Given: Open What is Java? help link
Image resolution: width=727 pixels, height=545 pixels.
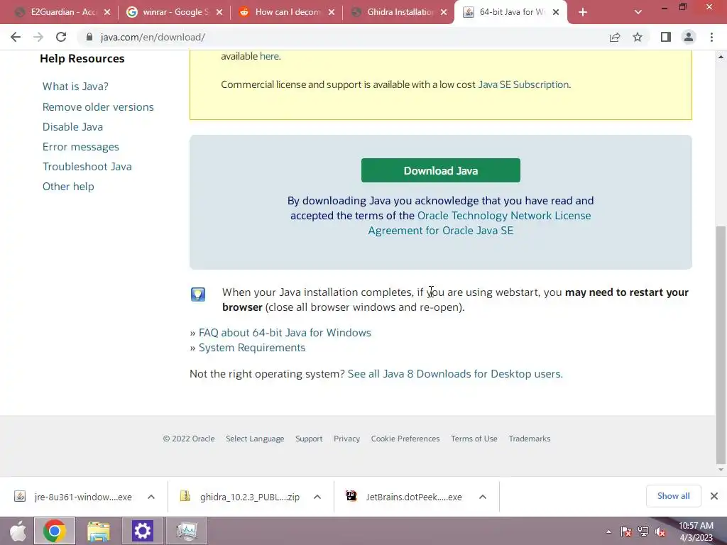Looking at the screenshot, I should [75, 87].
